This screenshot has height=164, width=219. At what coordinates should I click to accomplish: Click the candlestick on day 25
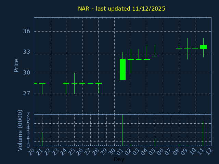(74, 83)
